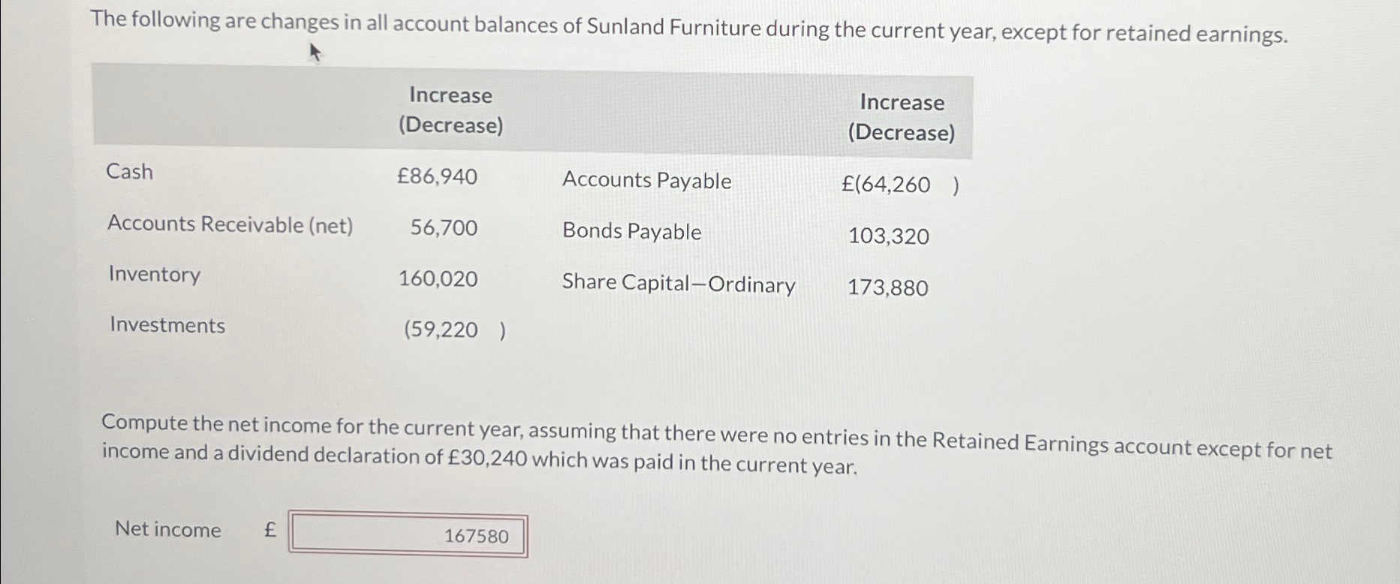Screen dimensions: 1400x584
Task: Select the right Increase (Decrease) header
Action: pos(903,118)
